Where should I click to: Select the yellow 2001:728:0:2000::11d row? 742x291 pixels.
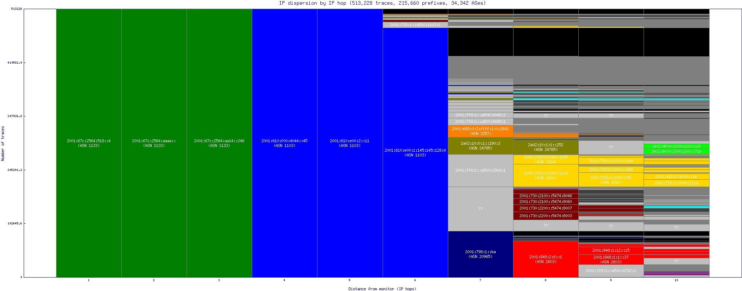(676, 183)
